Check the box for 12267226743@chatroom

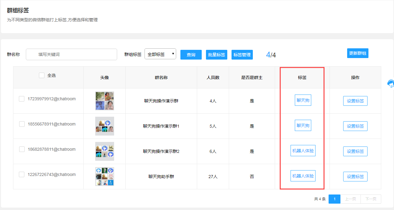(x=22, y=174)
